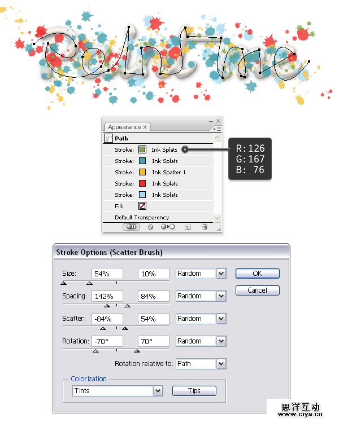The image size is (339, 423).
Task: Switch to the Appearance tab
Action: (x=124, y=127)
